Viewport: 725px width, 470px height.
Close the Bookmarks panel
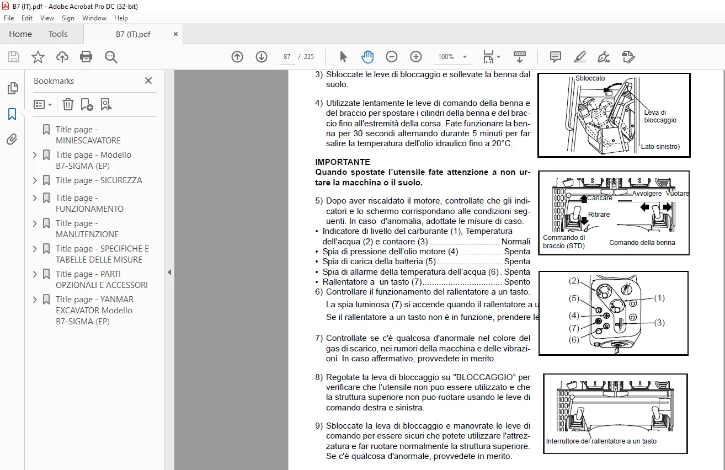point(148,81)
